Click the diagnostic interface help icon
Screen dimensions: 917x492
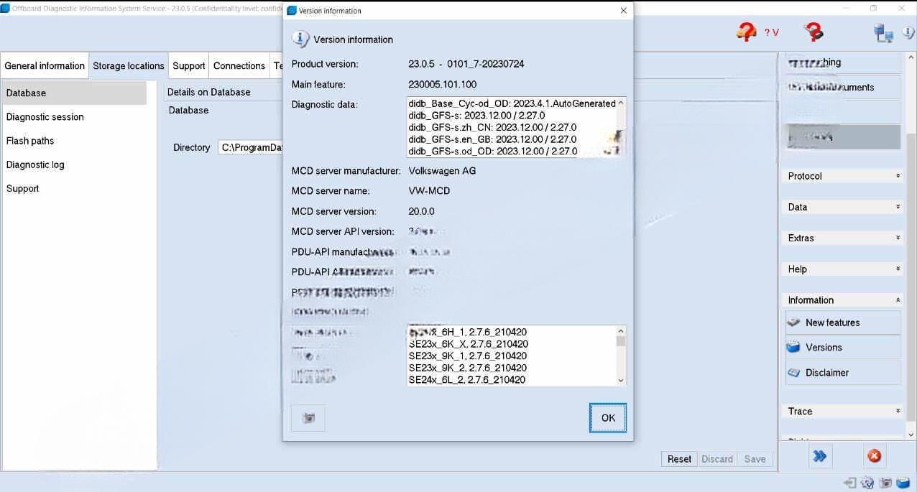tap(814, 32)
